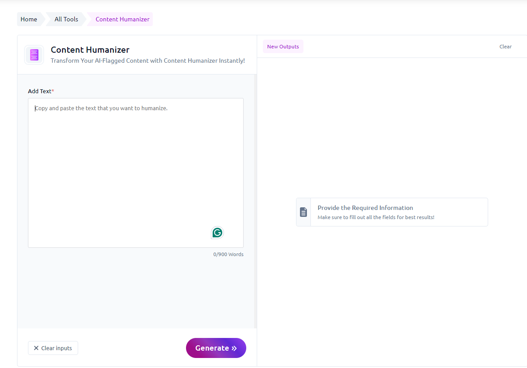527x368 pixels.
Task: Click the document icon beside Provide the Required Information
Action: (x=303, y=212)
